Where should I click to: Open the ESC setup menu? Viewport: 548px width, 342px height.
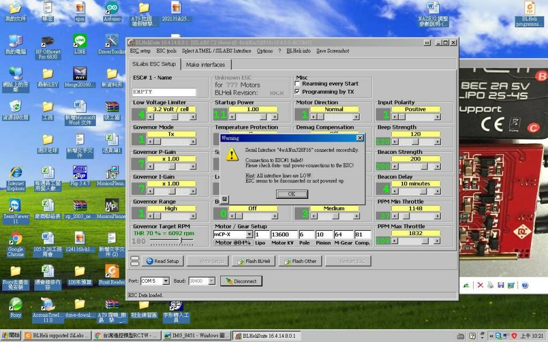pos(140,51)
